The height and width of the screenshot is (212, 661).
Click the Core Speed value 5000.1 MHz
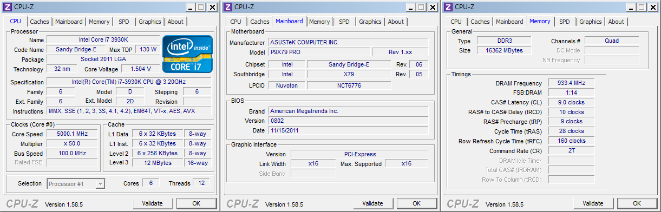tap(73, 134)
